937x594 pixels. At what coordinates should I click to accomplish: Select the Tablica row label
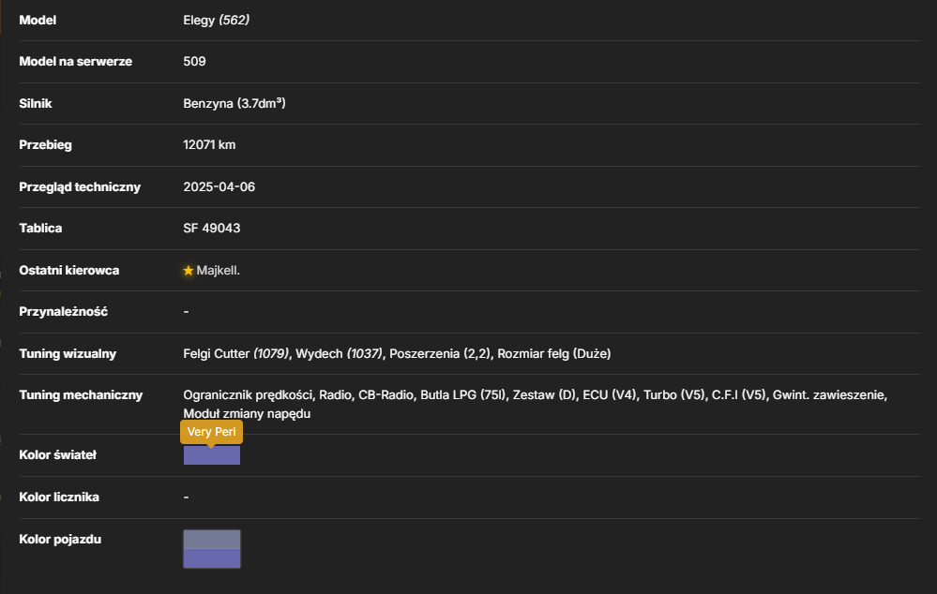(x=40, y=228)
